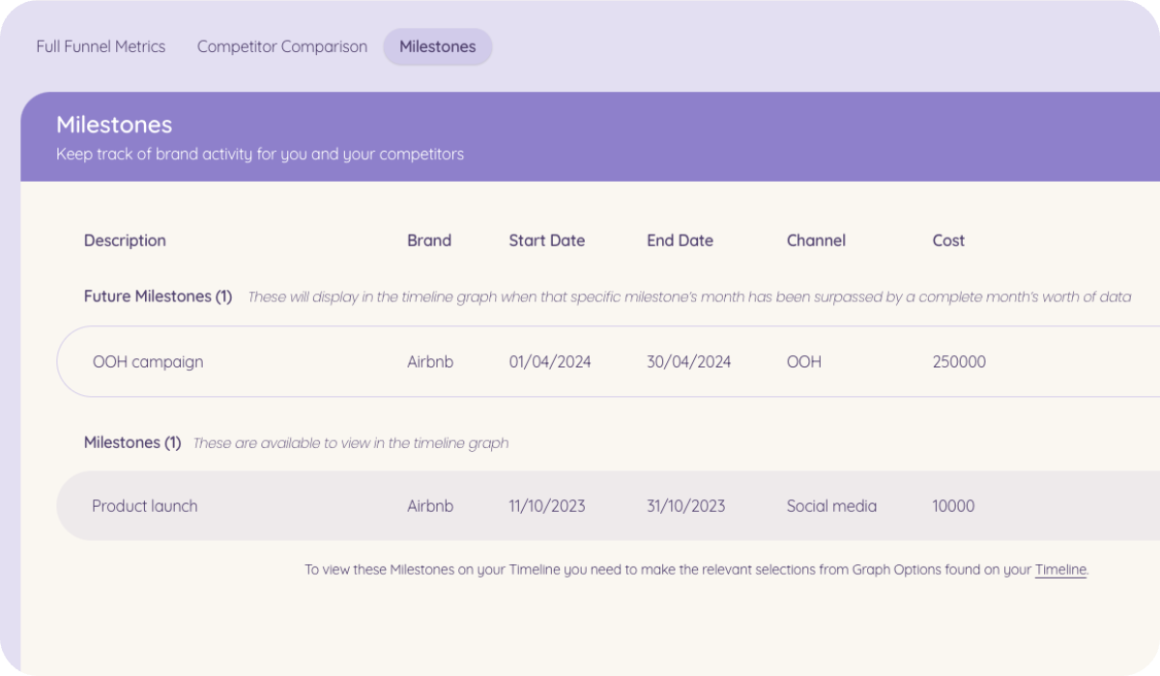
Task: Click the Description column header
Action: click(125, 240)
